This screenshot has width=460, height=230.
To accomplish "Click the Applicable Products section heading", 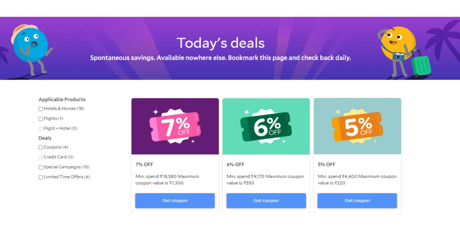I will [x=61, y=99].
